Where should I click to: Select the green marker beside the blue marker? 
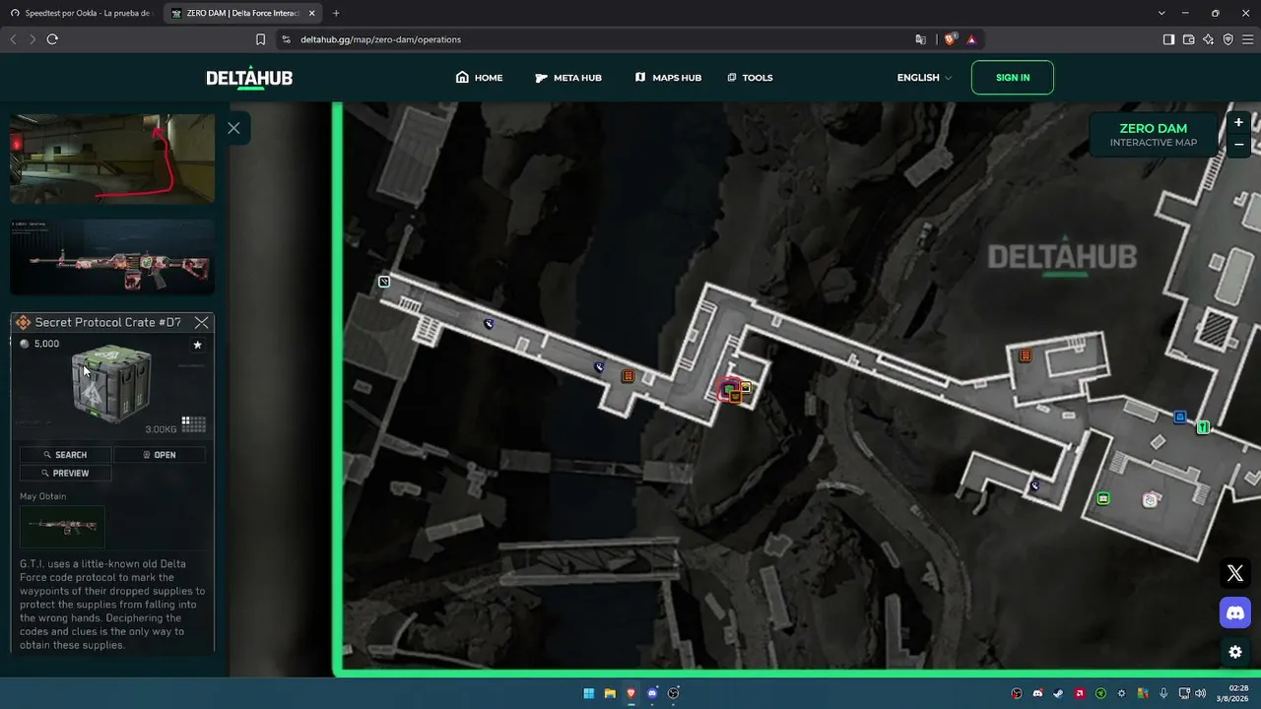pyautogui.click(x=1203, y=427)
